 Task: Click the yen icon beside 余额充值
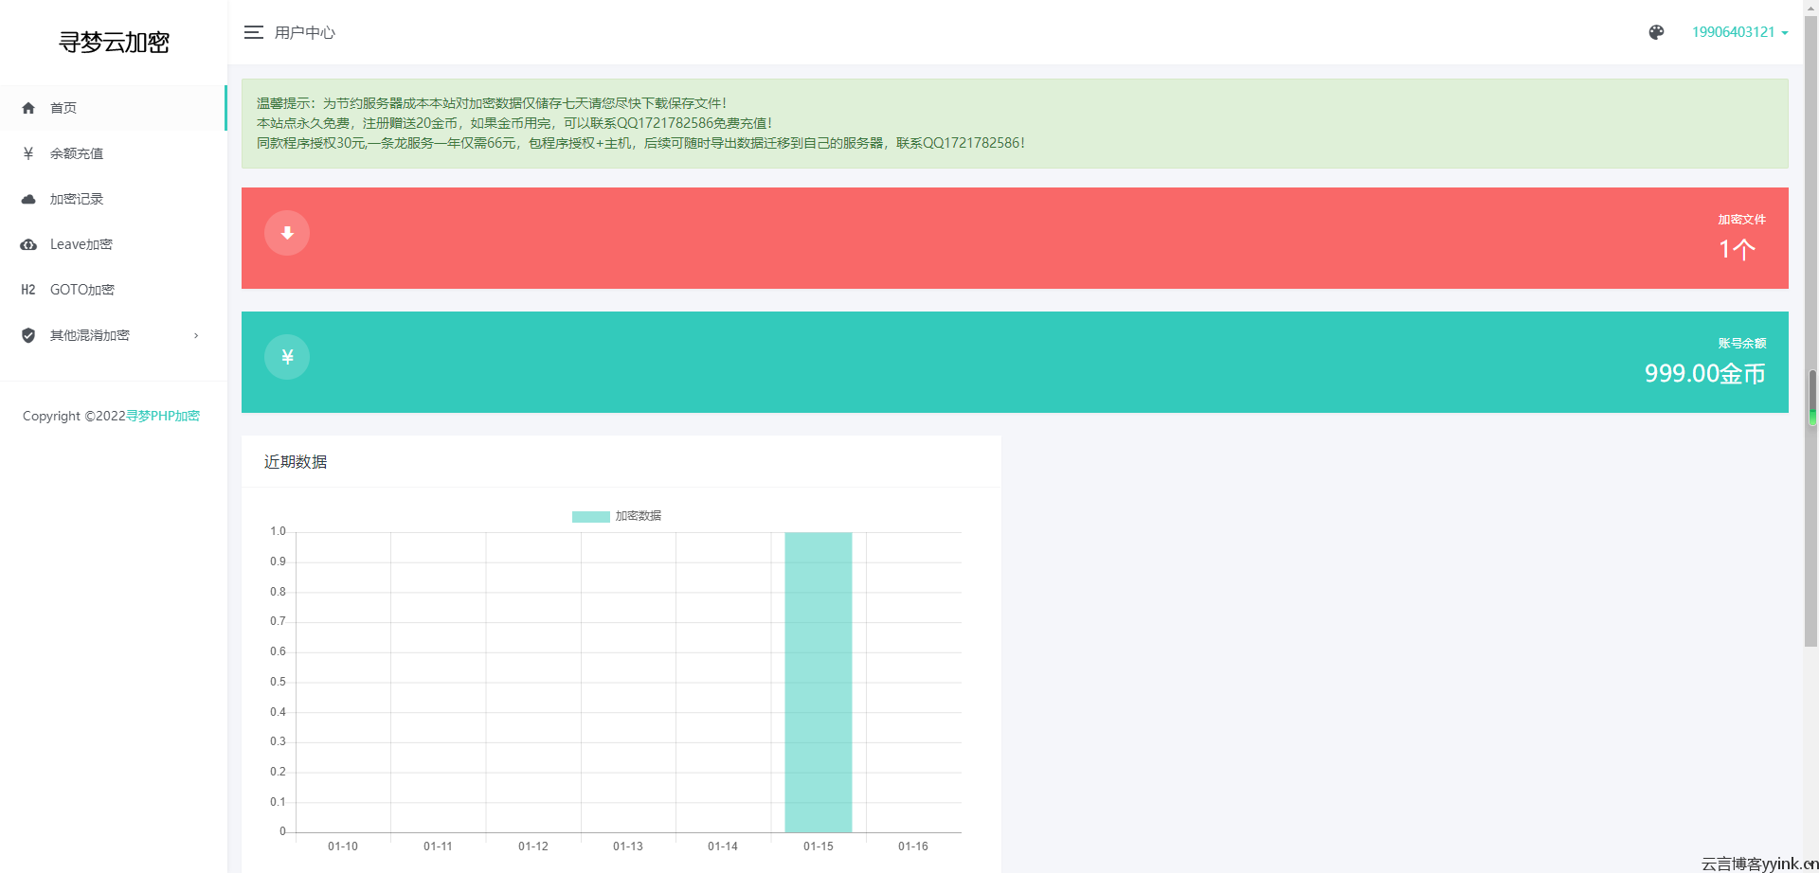28,153
